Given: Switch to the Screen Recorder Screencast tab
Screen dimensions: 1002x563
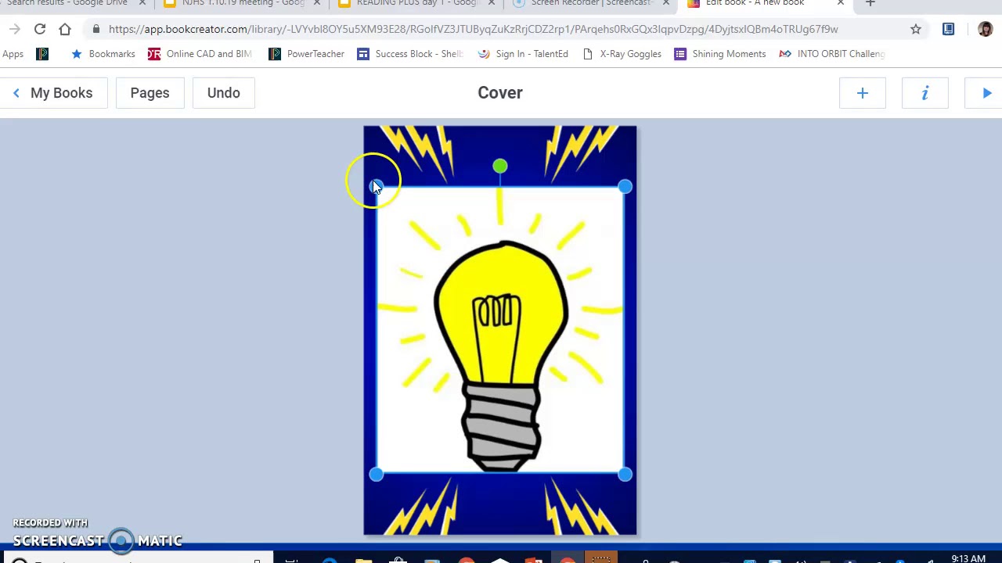Looking at the screenshot, I should pyautogui.click(x=591, y=4).
